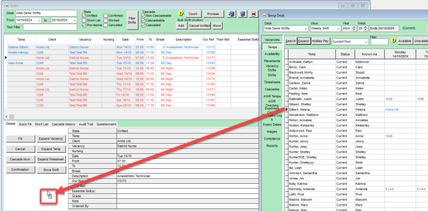Toggle the Cascadeable checkbox
The width and height of the screenshot is (428, 211).
click(143, 20)
